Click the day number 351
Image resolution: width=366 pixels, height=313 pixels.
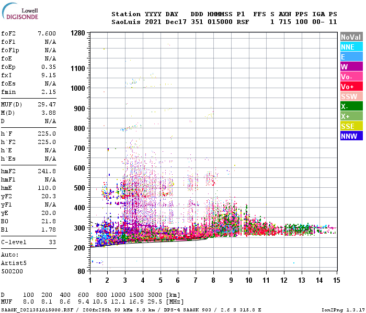click(x=197, y=22)
